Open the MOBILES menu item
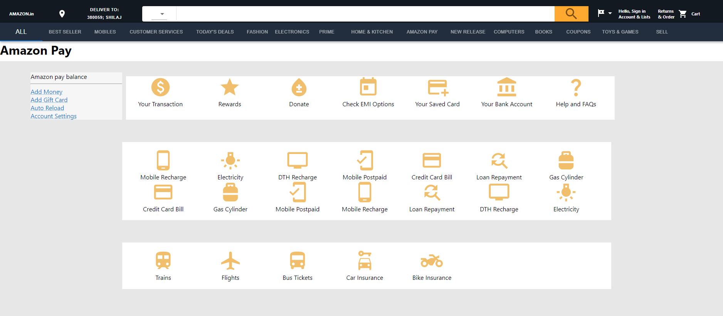This screenshot has height=316, width=723. point(105,32)
